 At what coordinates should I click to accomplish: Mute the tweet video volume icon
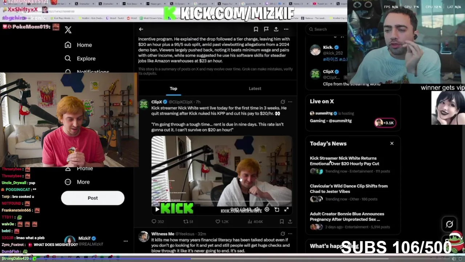click(257, 210)
